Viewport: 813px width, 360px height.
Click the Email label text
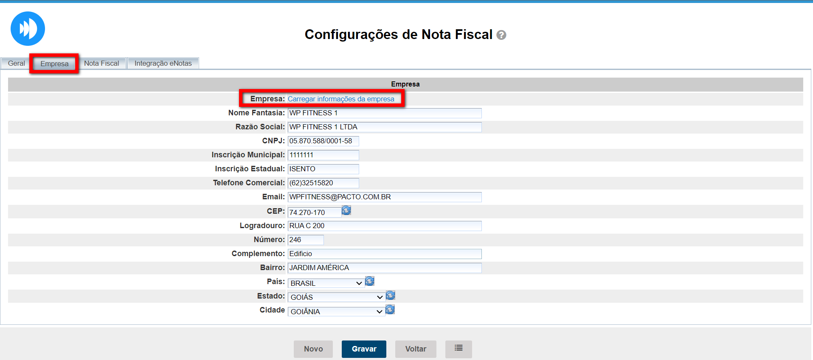click(x=273, y=197)
